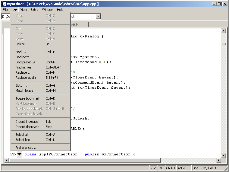
Task: Choose Find in files menu entry
Action: [x=24, y=67]
